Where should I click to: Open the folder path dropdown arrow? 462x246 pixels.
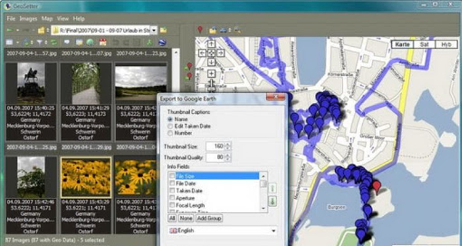(x=155, y=30)
